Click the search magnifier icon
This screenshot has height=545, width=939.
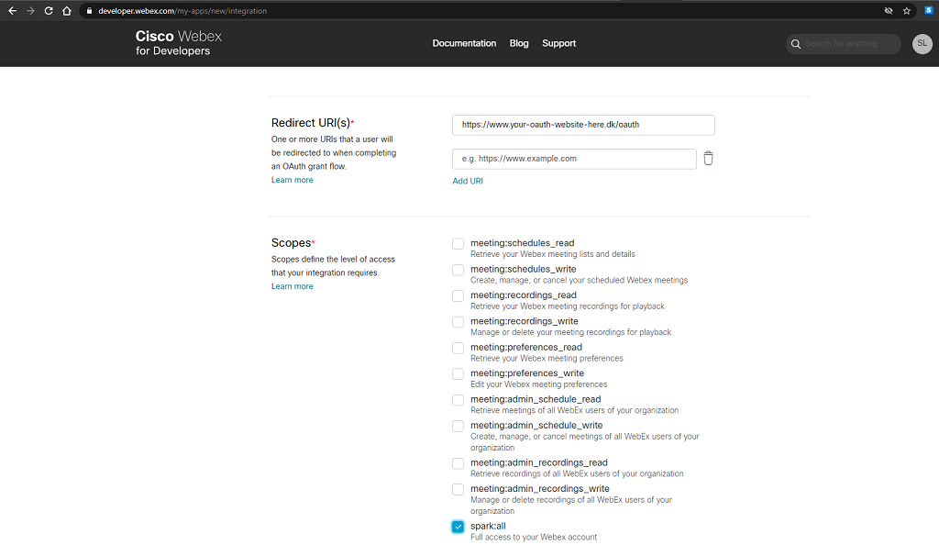pos(795,44)
